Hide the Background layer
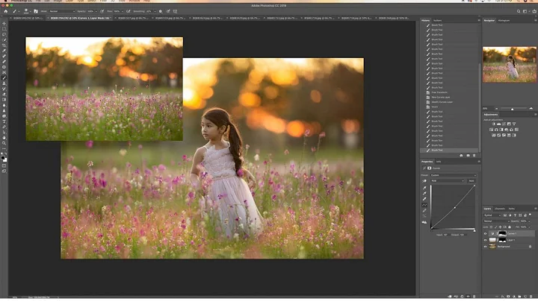The image size is (538, 301). click(485, 247)
